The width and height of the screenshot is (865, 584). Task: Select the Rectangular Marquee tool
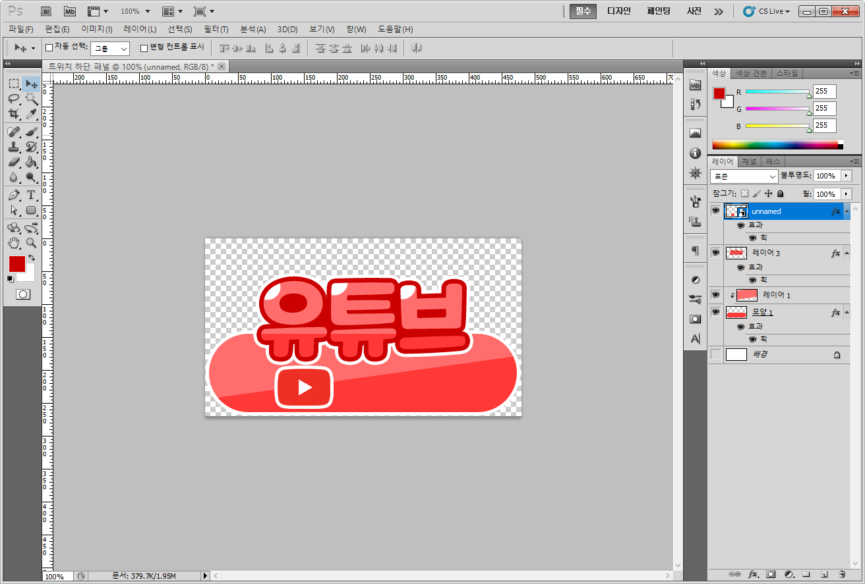coord(14,84)
